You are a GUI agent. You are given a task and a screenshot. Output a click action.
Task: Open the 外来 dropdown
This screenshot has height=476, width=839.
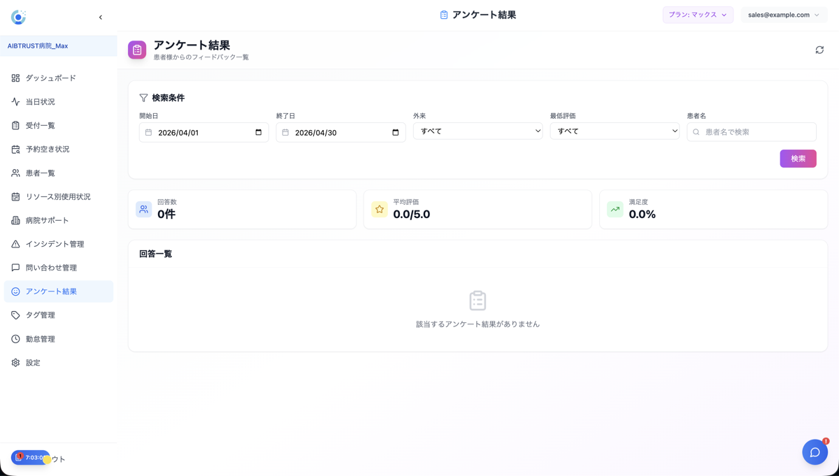click(478, 130)
